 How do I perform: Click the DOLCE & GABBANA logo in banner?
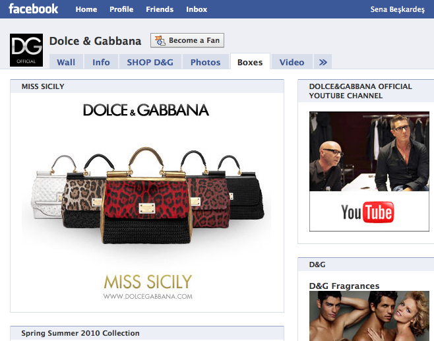tap(146, 110)
